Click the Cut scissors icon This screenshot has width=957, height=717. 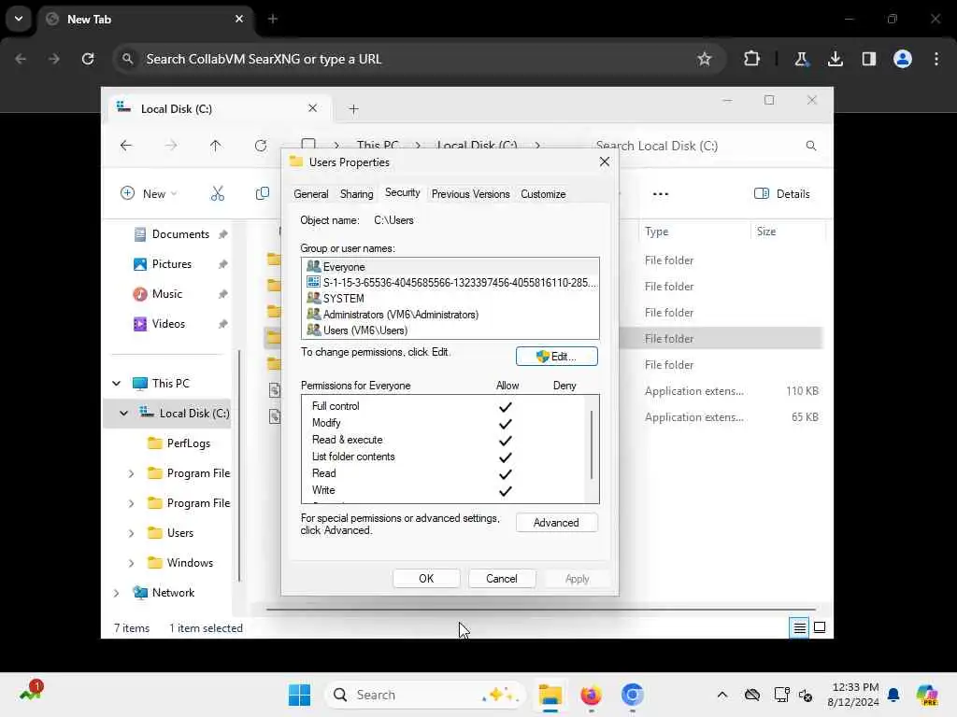(x=217, y=194)
